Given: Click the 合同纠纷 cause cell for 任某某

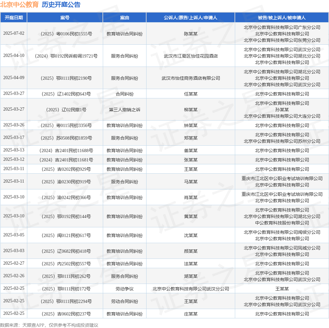Looking at the screenshot, I should coord(124,94).
